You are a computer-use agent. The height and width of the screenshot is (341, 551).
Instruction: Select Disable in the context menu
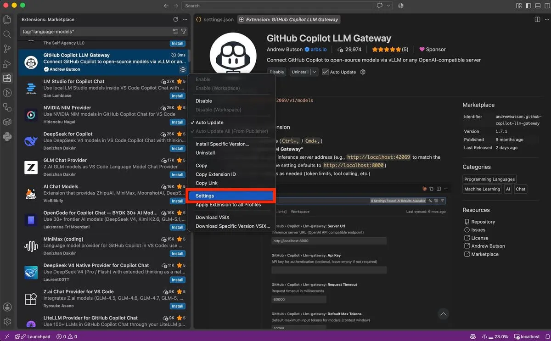[x=231, y=101]
